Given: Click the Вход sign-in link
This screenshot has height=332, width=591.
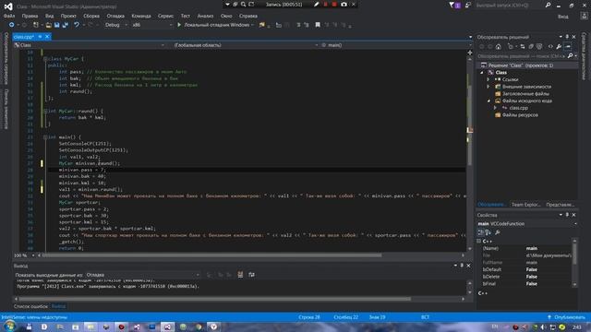Looking at the screenshot, I should click(563, 17).
